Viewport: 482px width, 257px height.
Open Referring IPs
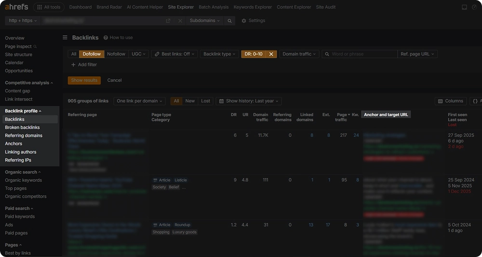(18, 160)
